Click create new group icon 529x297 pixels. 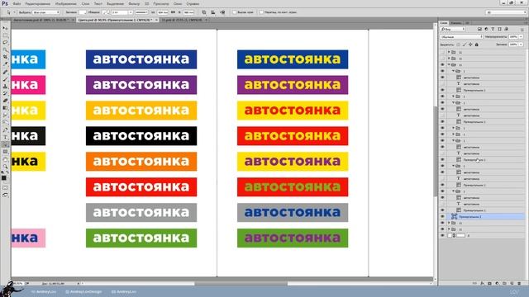(x=504, y=284)
